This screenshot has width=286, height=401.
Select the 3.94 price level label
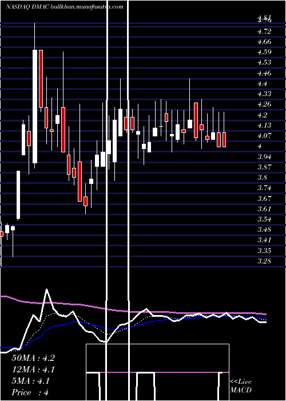coord(264,157)
